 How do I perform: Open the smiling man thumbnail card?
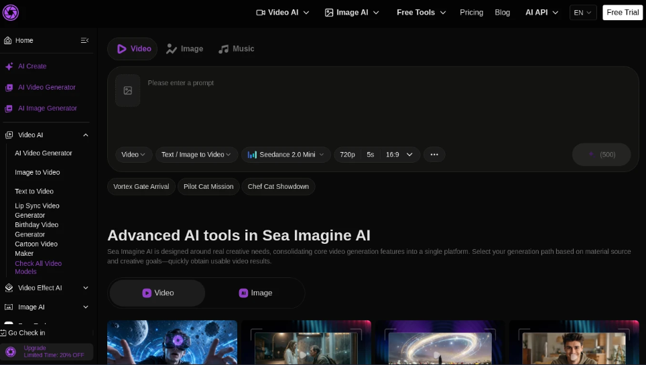574,342
